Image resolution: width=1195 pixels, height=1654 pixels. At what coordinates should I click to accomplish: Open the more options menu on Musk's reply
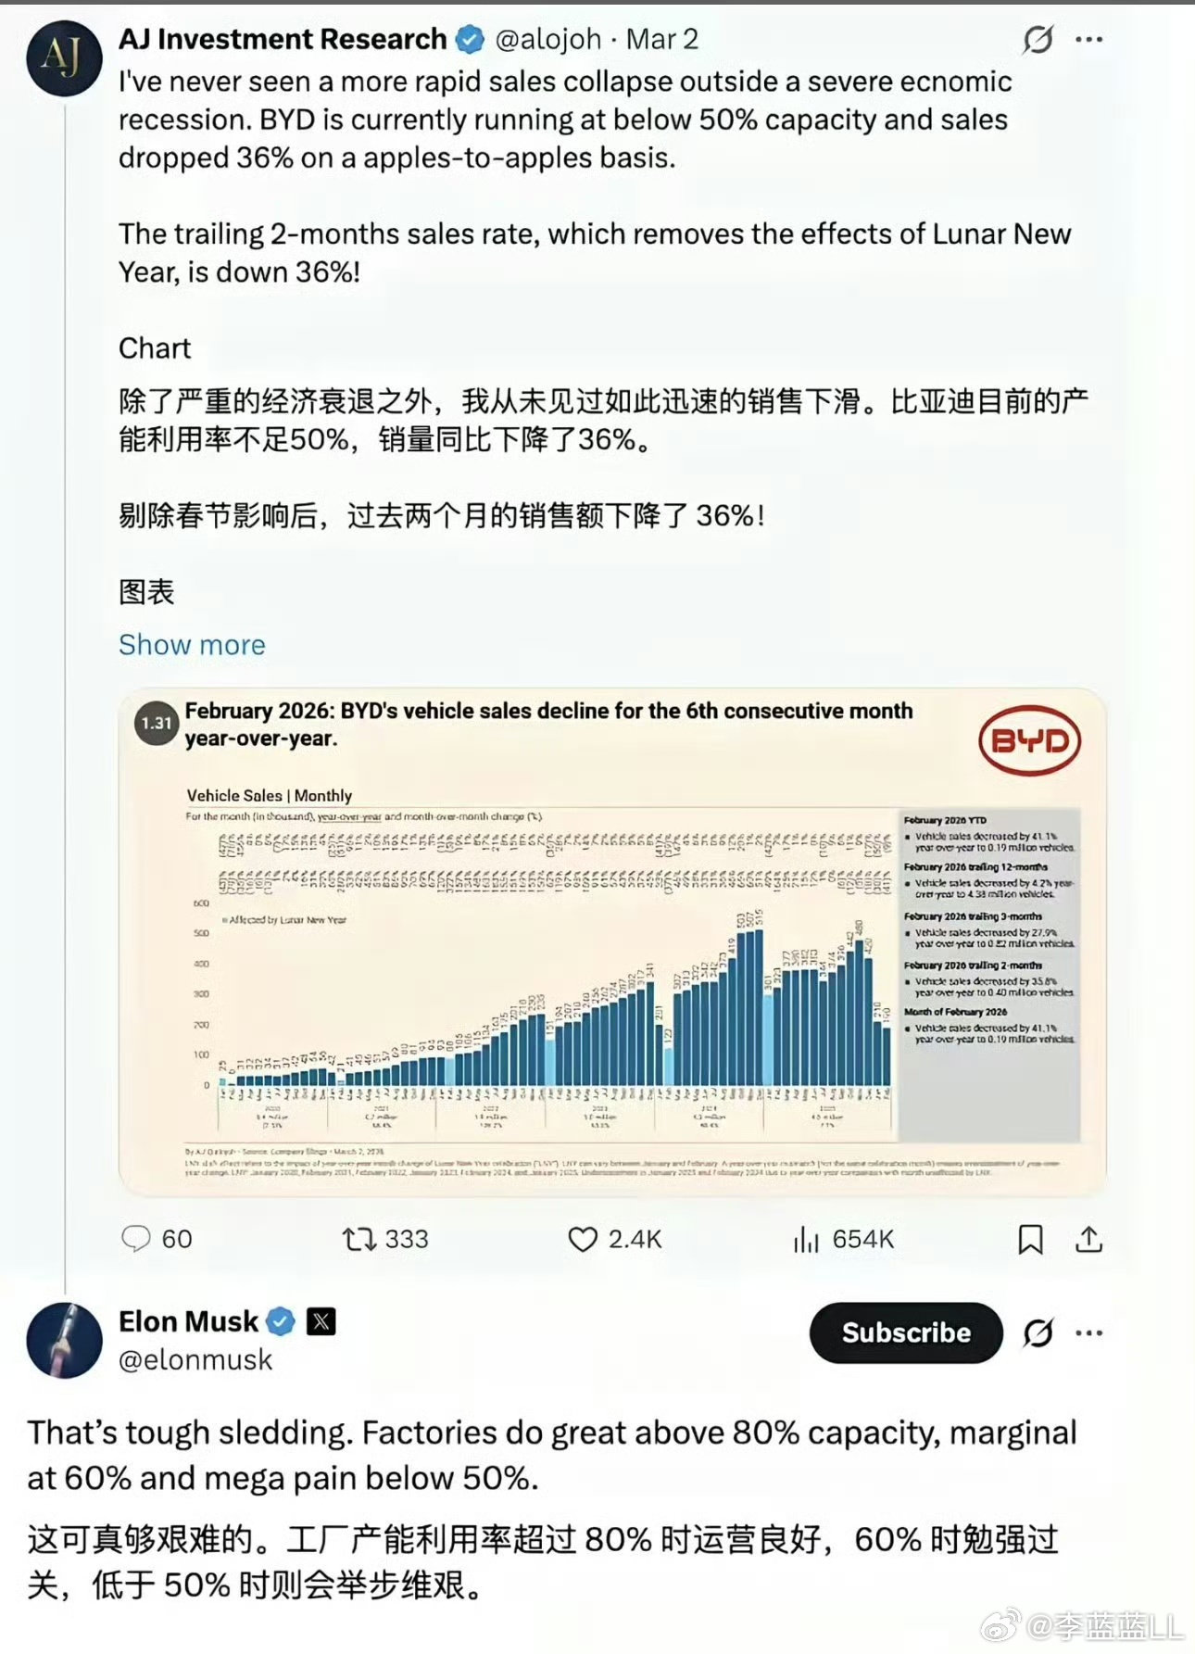[1089, 1333]
